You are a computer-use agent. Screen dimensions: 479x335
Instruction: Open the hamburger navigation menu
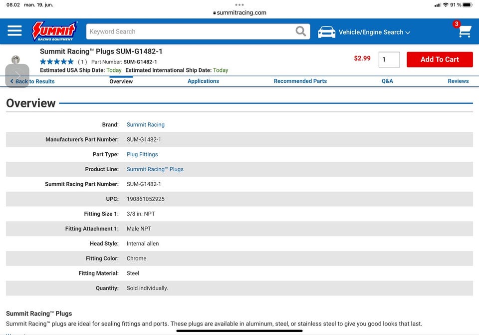[x=14, y=31]
